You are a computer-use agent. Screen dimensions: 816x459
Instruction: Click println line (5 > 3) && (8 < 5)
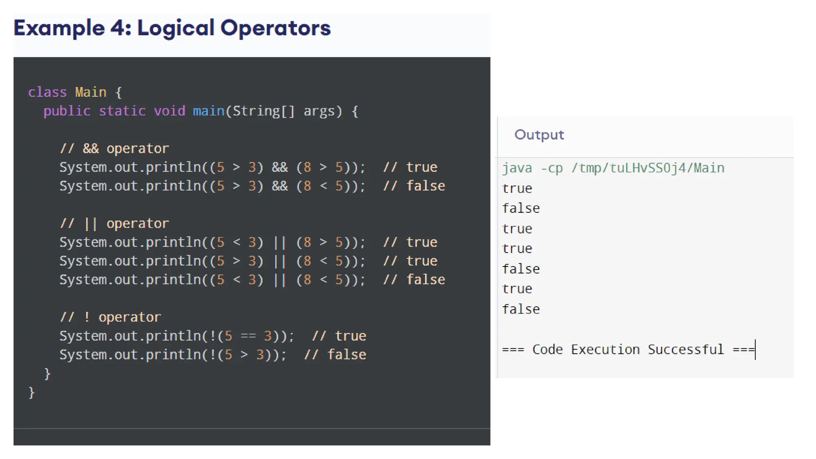pos(212,186)
